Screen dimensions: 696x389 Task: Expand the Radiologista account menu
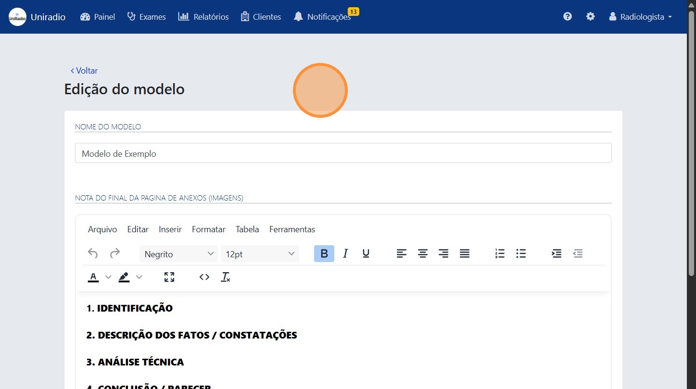click(640, 16)
